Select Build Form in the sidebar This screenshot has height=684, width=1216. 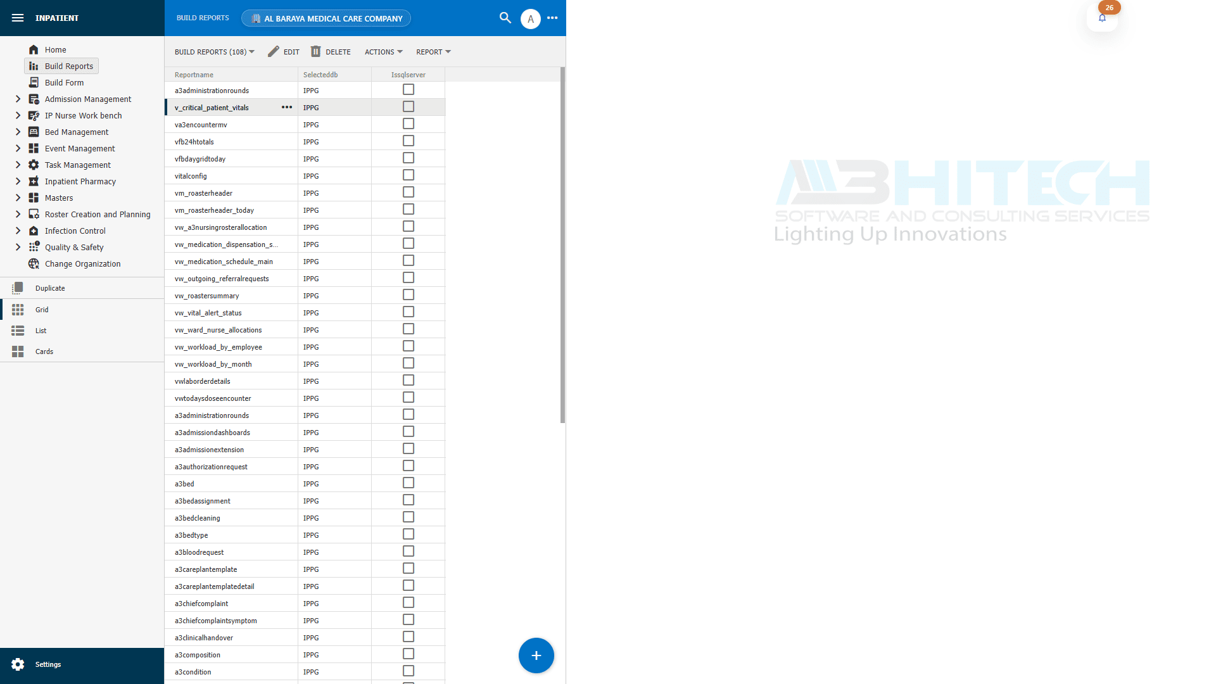click(x=64, y=82)
